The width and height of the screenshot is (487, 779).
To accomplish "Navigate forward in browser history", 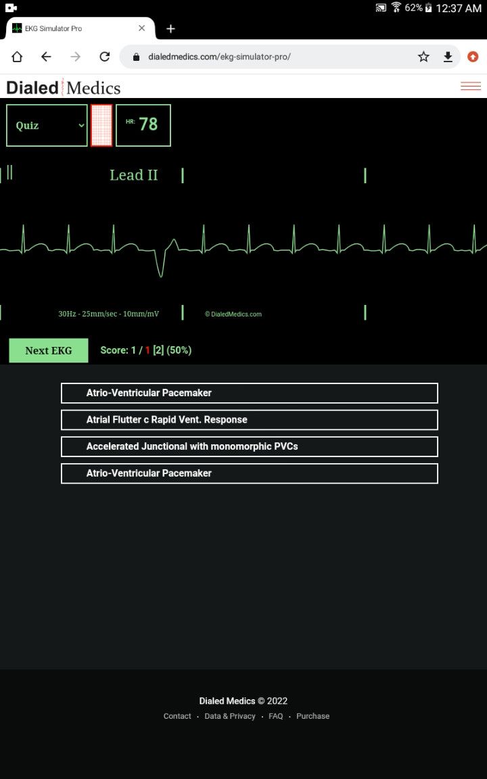I will (x=76, y=57).
